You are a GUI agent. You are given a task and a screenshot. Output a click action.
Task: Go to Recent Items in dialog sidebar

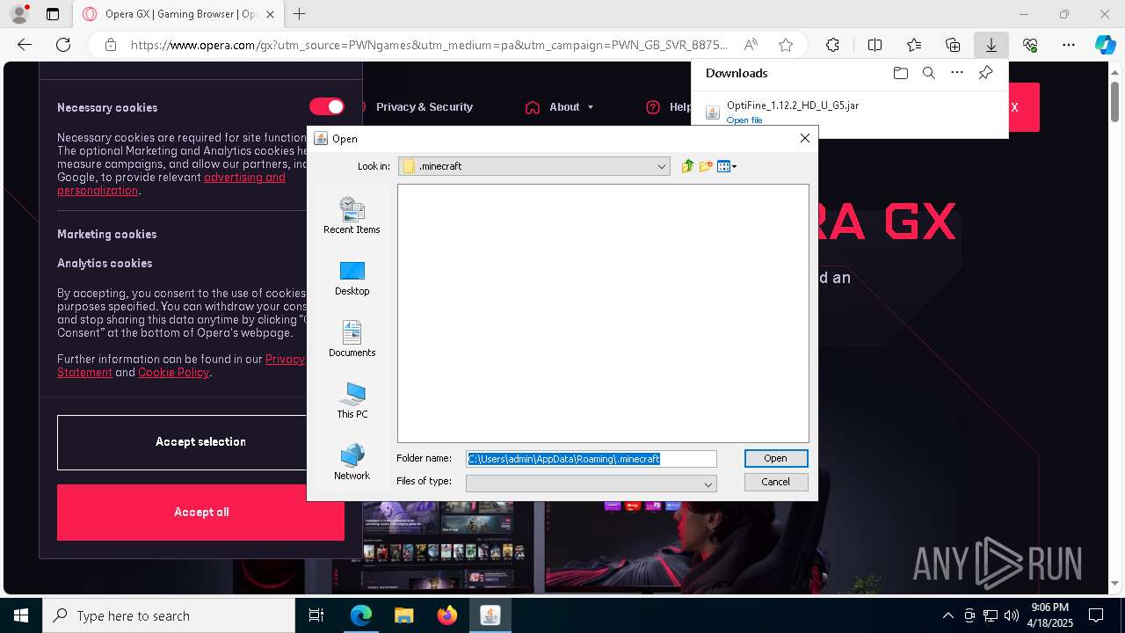point(352,215)
